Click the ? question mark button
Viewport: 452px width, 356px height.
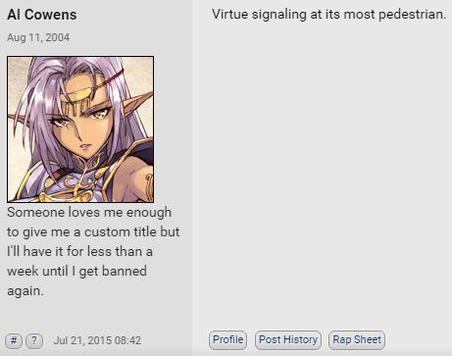tap(34, 340)
